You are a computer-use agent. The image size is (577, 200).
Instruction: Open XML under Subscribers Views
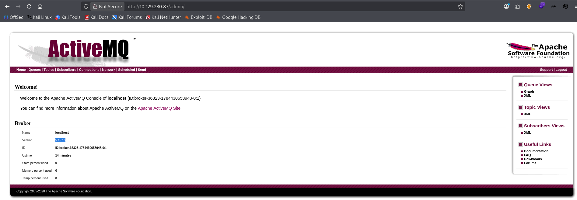(x=527, y=133)
